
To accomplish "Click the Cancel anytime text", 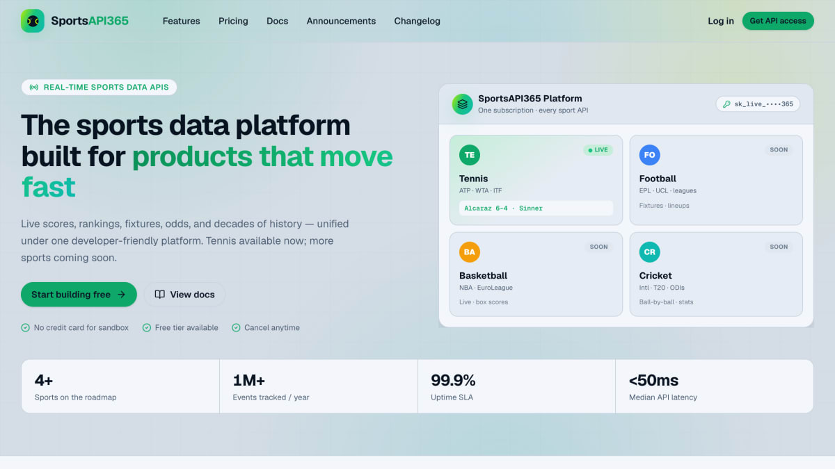I will click(x=272, y=328).
